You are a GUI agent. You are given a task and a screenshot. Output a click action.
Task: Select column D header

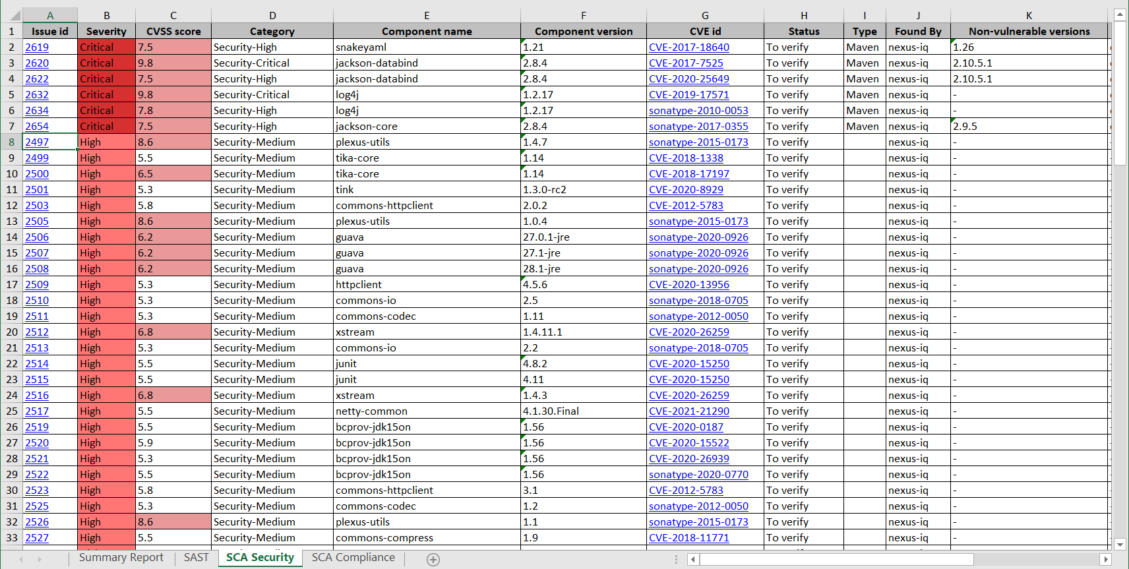click(x=272, y=15)
